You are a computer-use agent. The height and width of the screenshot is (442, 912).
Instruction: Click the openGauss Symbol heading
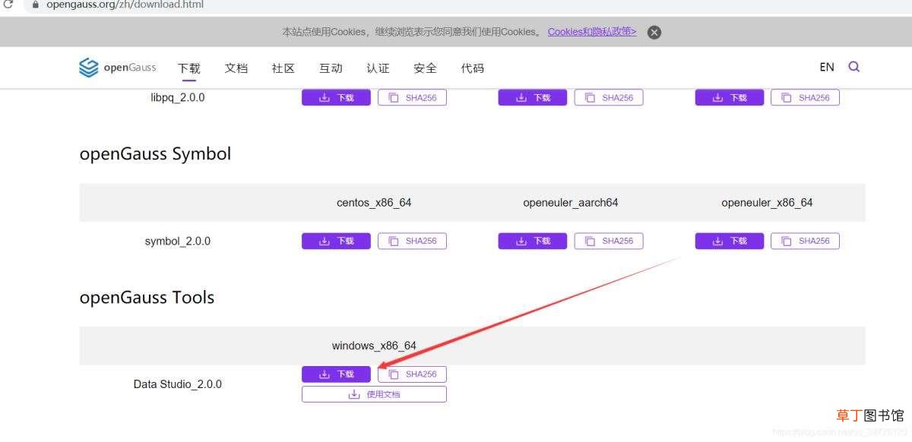tap(155, 154)
